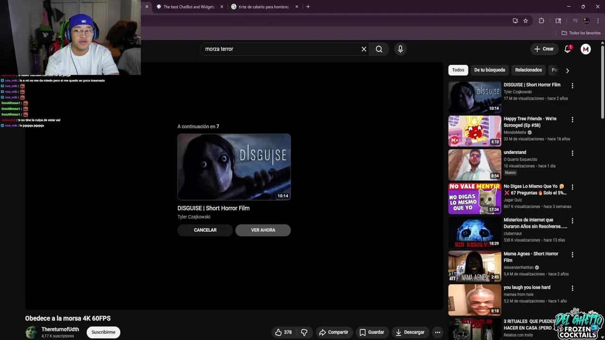Click the 'DISGUISE | Short Horror Film' up-next title
The height and width of the screenshot is (340, 605).
click(x=214, y=208)
